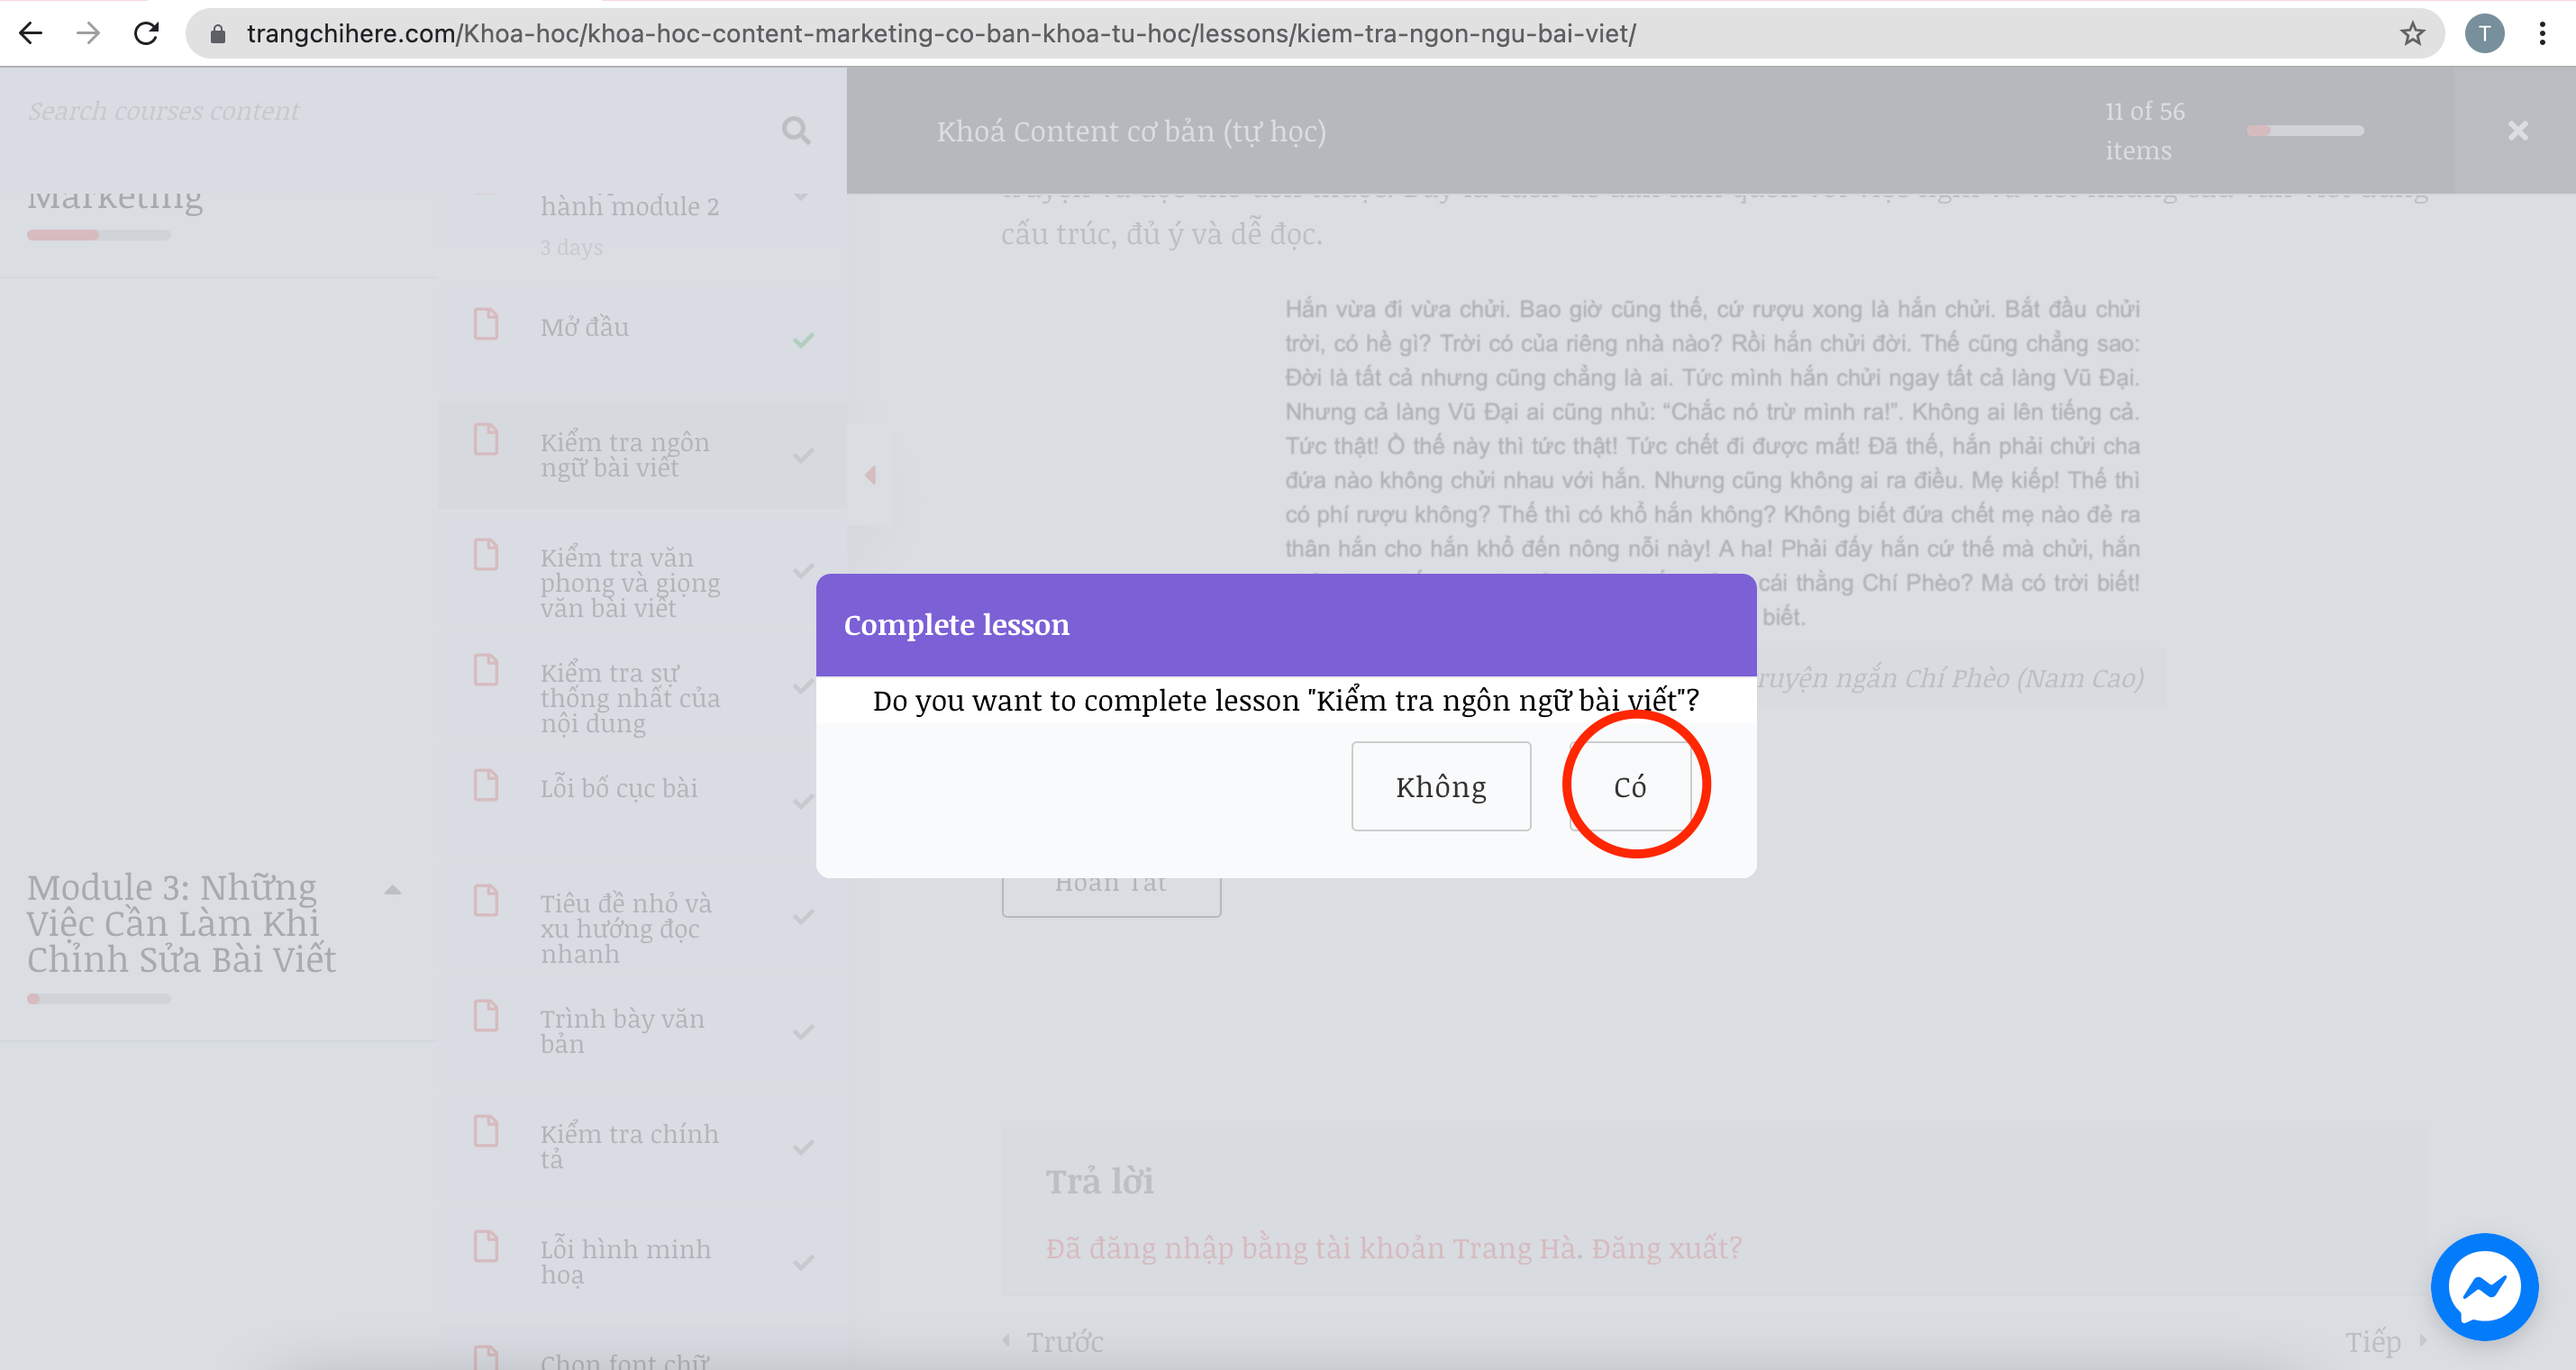The height and width of the screenshot is (1370, 2576).
Task: Click document icon beside Kiểm tra chính tả
Action: point(486,1130)
